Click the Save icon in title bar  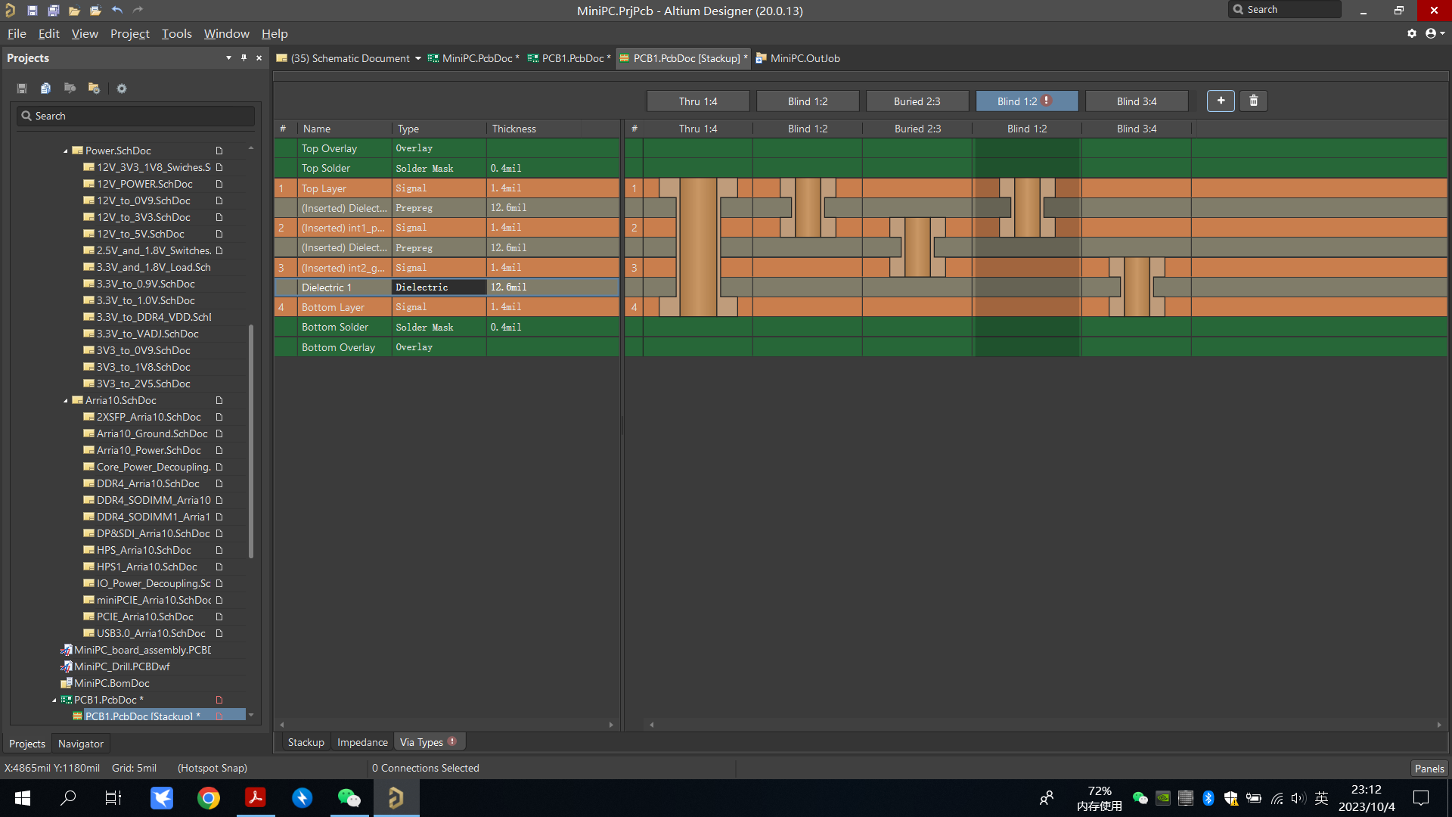point(32,11)
